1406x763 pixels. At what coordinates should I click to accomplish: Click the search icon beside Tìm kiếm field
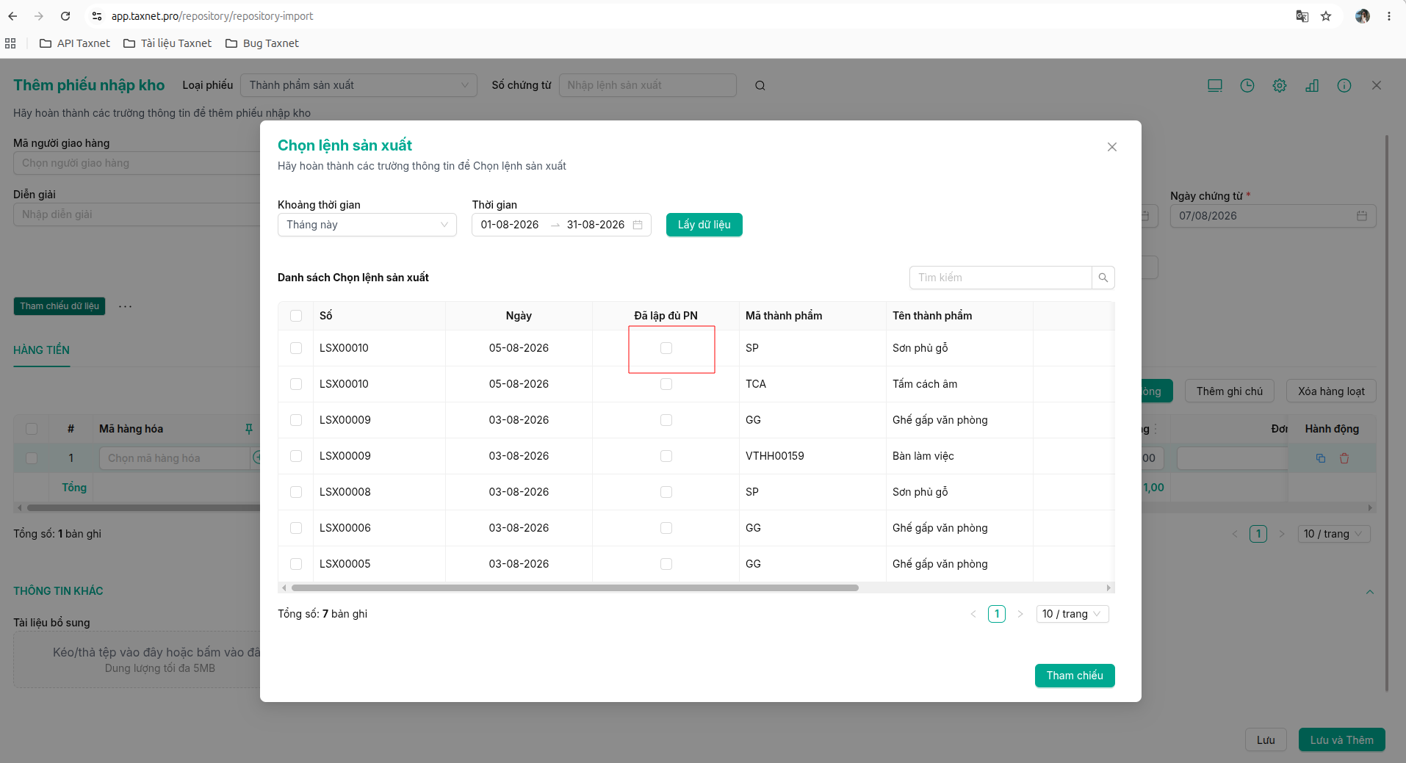click(1103, 278)
